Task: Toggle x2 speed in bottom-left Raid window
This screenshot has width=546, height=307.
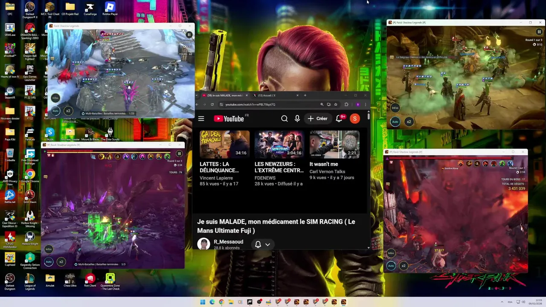Action: pos(61,262)
